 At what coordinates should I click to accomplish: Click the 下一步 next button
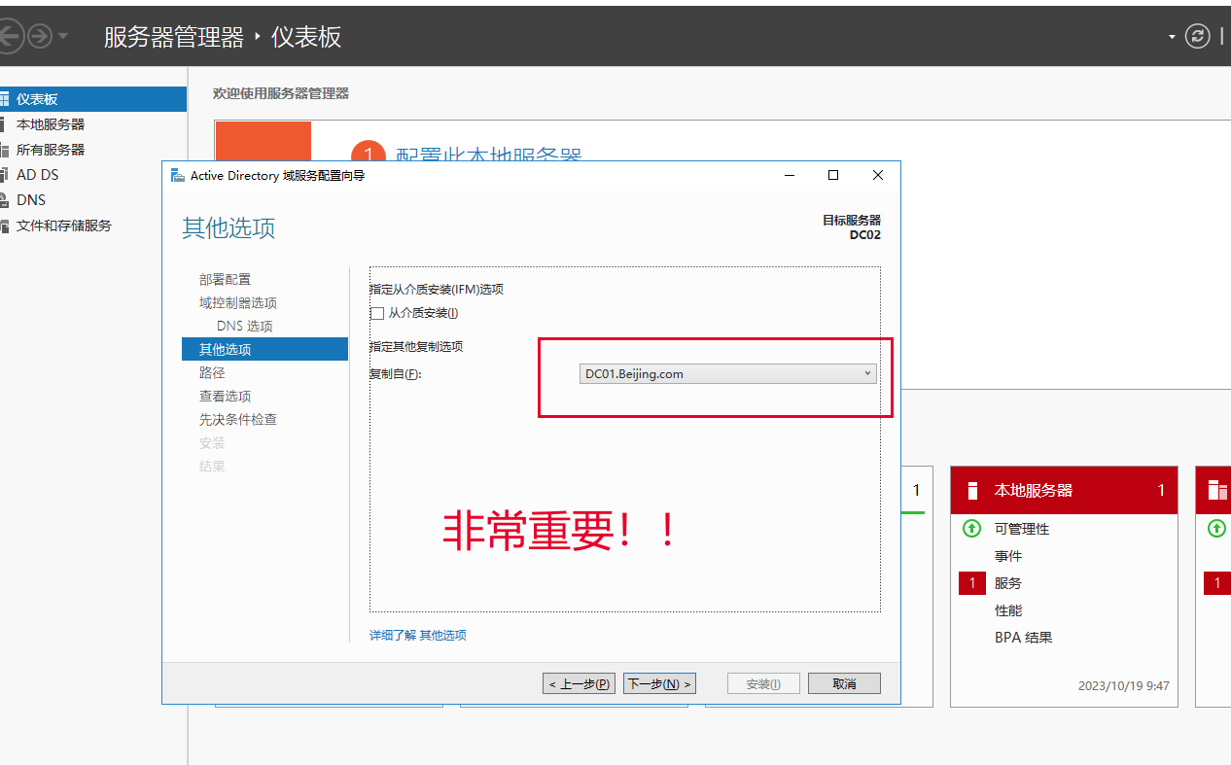(658, 684)
